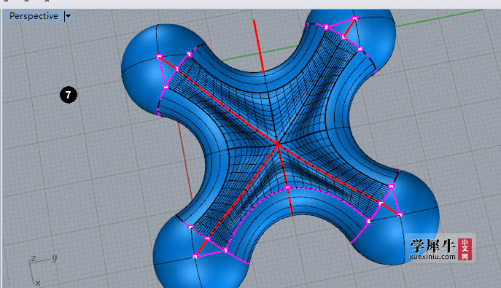The width and height of the screenshot is (501, 288).
Task: Select the outermost control point on the lower-right sphere
Action: pyautogui.click(x=400, y=215)
